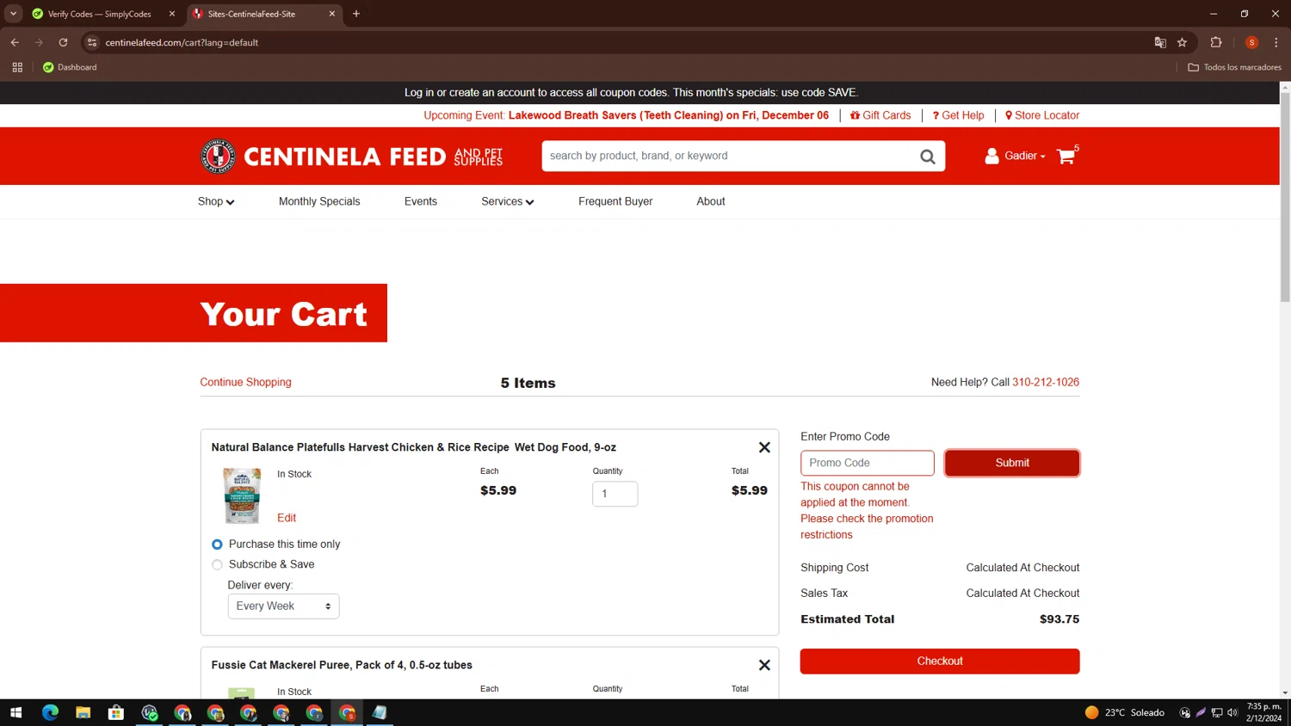1291x726 pixels.
Task: Open the Windows Start menu
Action: click(x=15, y=712)
